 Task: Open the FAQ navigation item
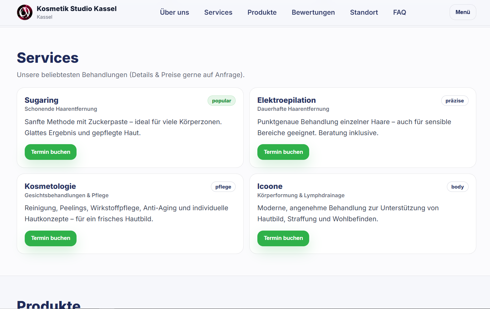[399, 12]
